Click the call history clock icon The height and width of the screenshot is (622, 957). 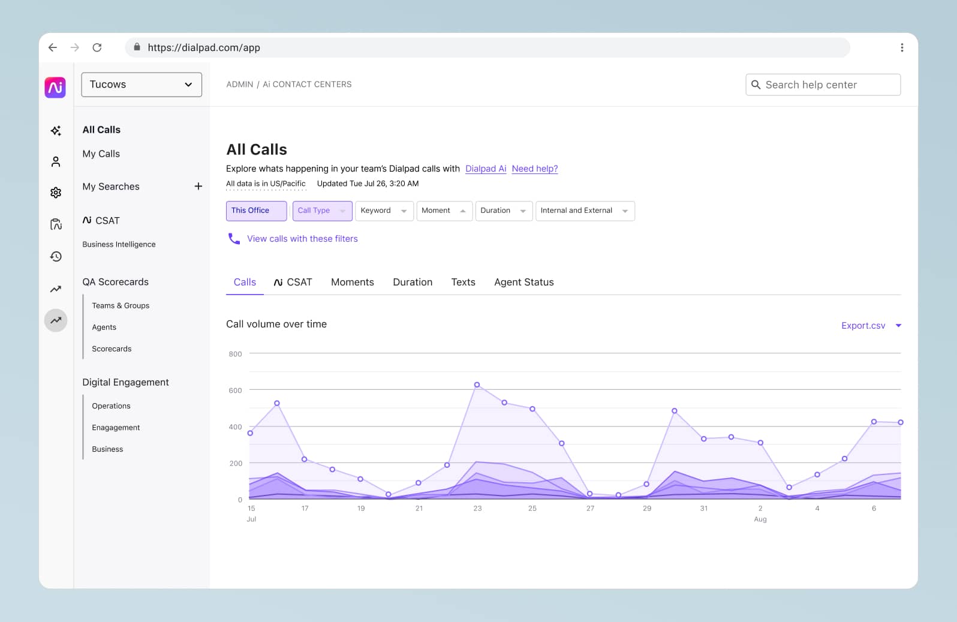pyautogui.click(x=56, y=257)
